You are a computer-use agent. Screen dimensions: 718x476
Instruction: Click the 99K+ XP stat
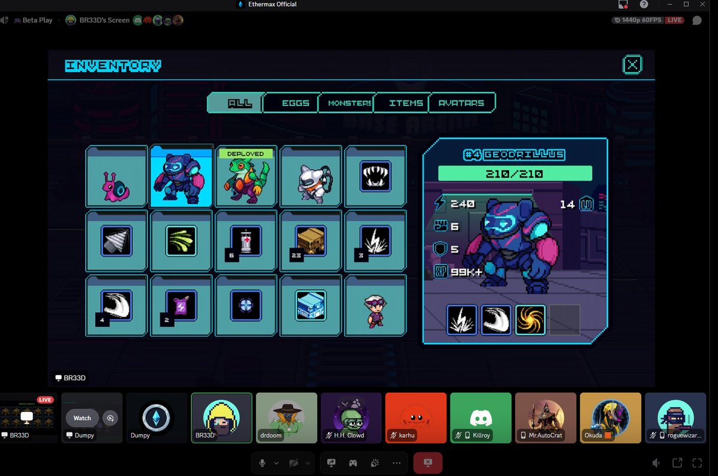(x=460, y=272)
